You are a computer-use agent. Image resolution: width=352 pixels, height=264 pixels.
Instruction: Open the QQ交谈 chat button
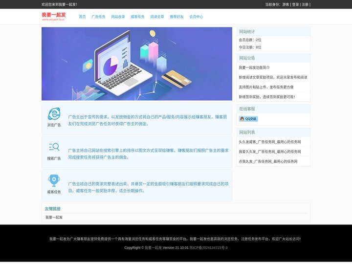(248, 119)
